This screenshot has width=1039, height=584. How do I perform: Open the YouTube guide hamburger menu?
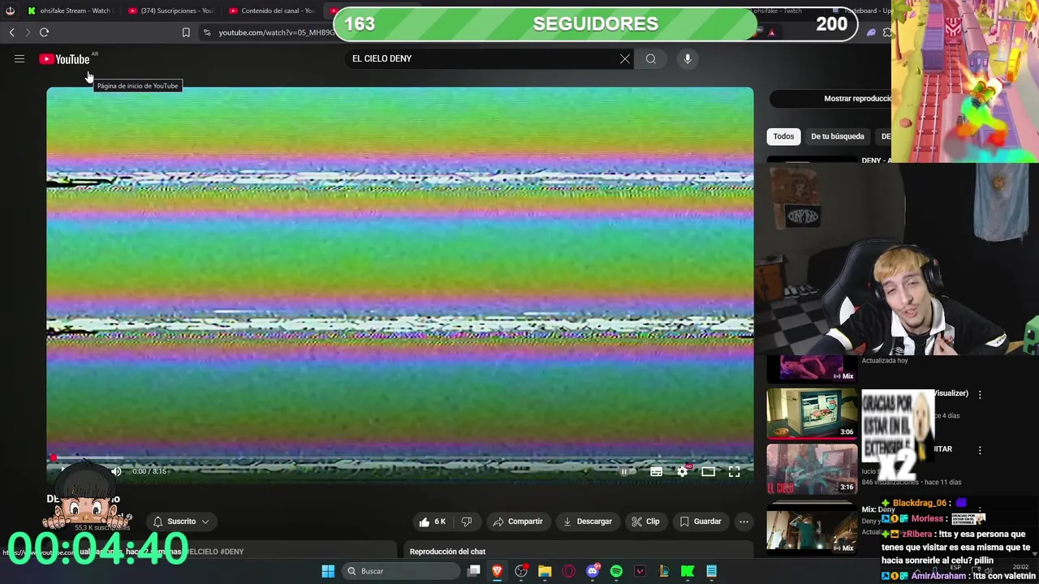pyautogui.click(x=19, y=58)
